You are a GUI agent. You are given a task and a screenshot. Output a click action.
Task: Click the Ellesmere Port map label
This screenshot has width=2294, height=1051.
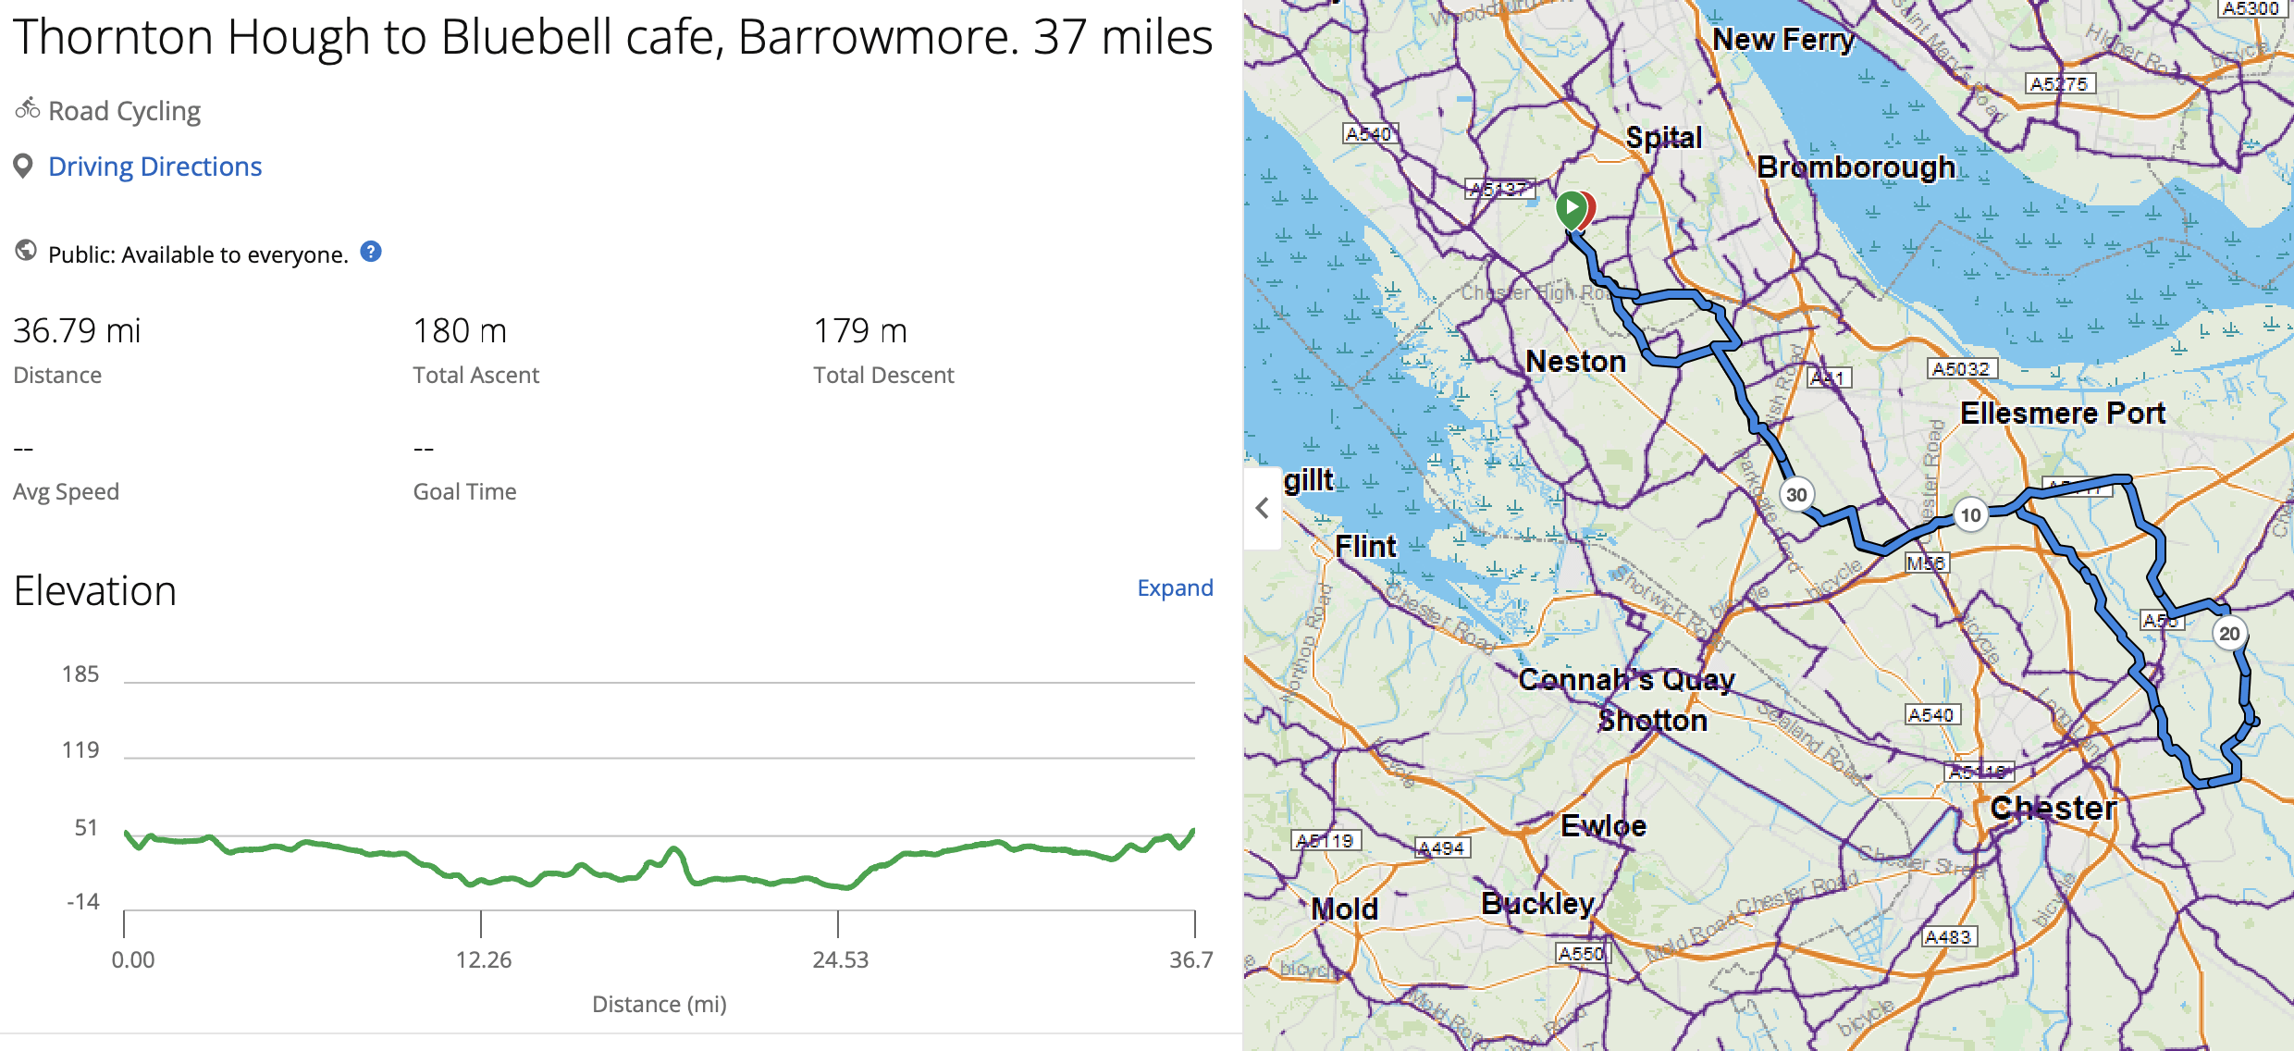(x=2063, y=413)
